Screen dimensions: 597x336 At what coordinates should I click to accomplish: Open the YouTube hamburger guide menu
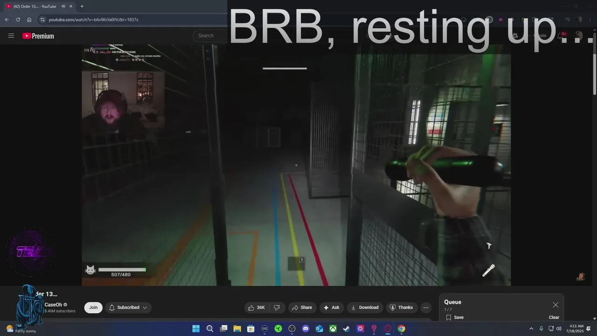[11, 35]
